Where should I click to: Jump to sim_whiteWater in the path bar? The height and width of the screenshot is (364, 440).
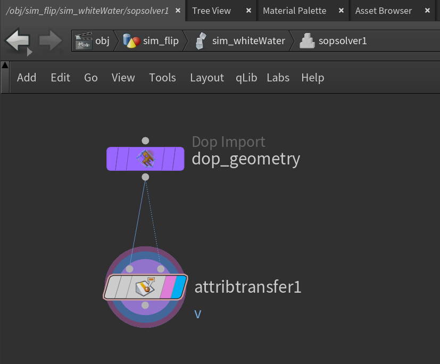tap(248, 41)
